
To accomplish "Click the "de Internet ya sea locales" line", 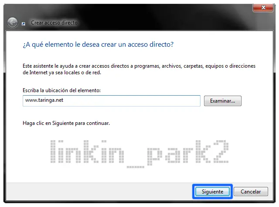I will 62,72.
